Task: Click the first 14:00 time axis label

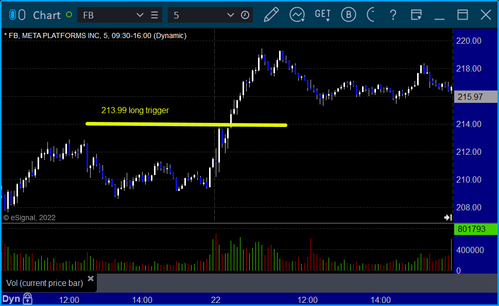Action: pos(142,300)
